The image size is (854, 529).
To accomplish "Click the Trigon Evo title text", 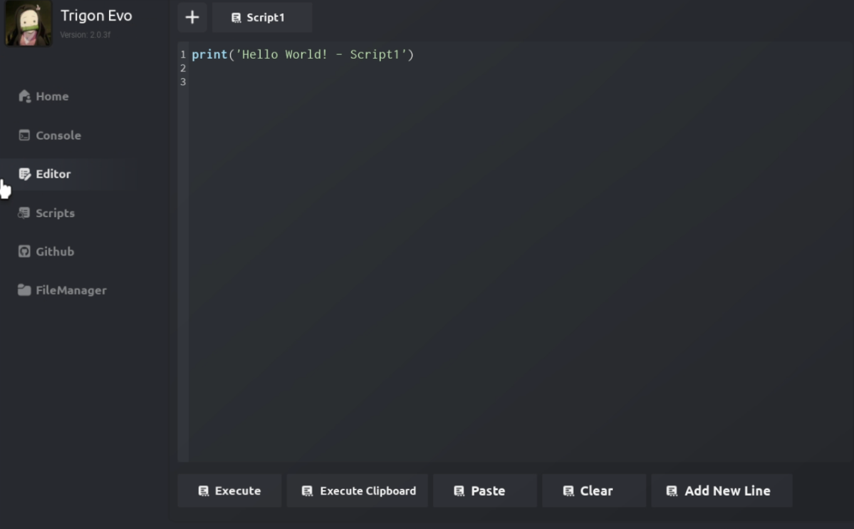I will tap(96, 16).
